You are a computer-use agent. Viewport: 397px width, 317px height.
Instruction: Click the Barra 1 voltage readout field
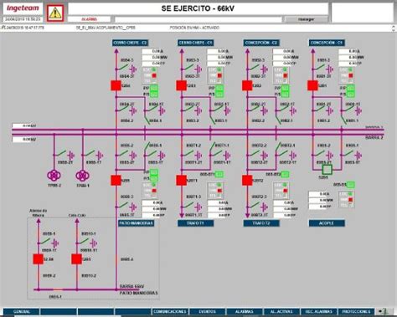tap(24, 126)
